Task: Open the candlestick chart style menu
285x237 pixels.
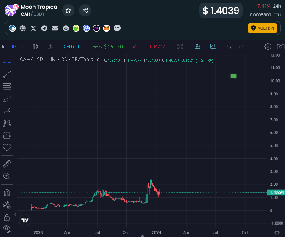Action: pyautogui.click(x=35, y=46)
